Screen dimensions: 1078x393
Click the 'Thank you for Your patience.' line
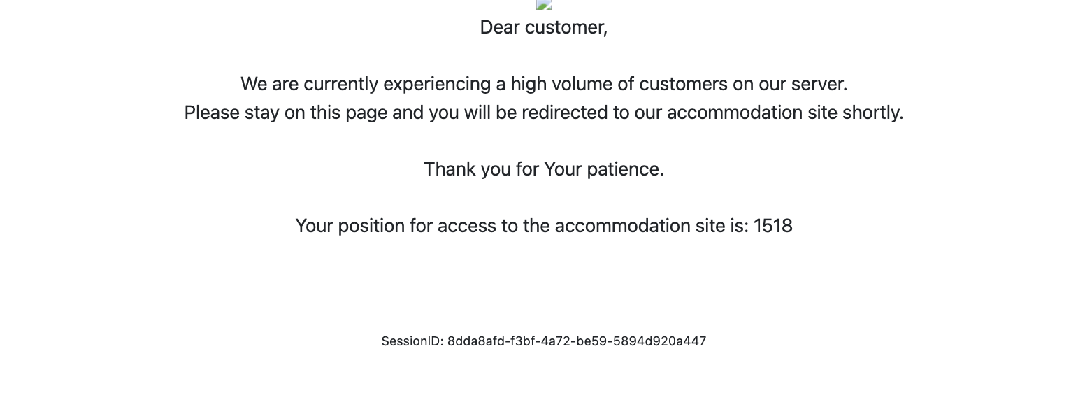(544, 169)
